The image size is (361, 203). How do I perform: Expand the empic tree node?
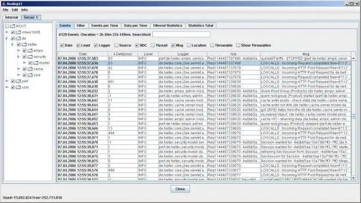(x=19, y=51)
